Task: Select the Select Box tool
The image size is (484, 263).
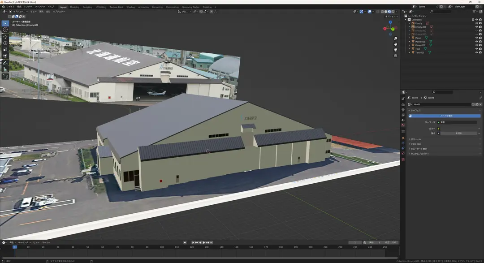Action: coord(5,23)
